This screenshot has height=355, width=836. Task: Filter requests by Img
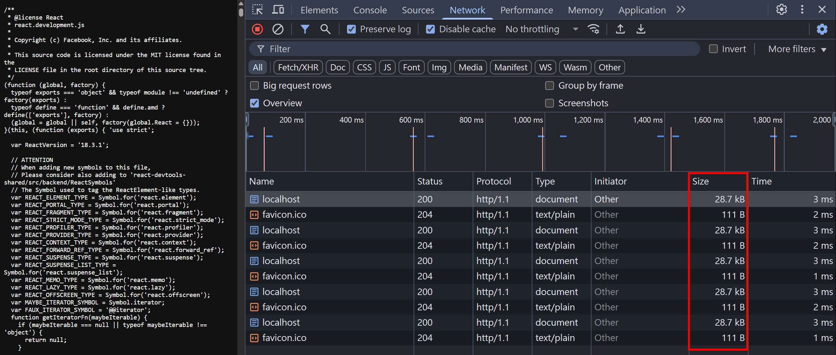(439, 67)
